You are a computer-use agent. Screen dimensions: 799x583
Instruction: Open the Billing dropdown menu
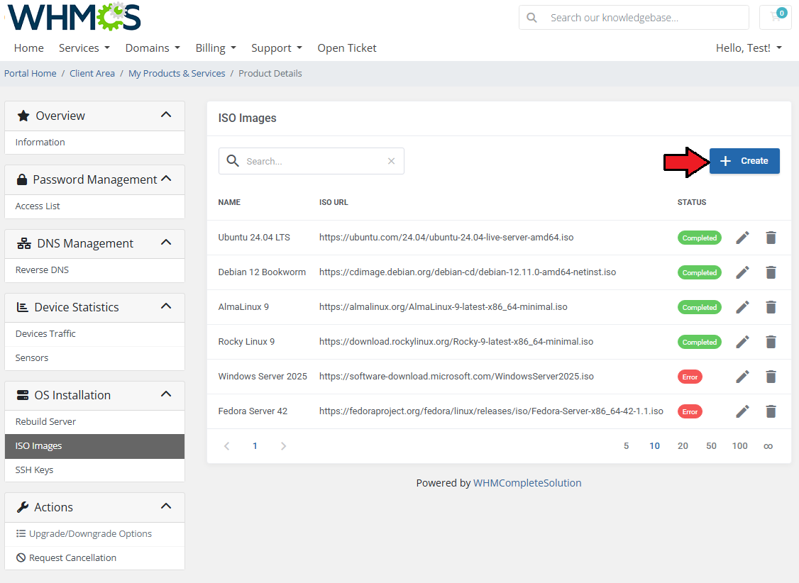point(216,48)
